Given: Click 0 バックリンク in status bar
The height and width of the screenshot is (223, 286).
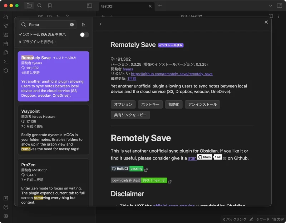Looking at the screenshot, I should click(x=235, y=219).
